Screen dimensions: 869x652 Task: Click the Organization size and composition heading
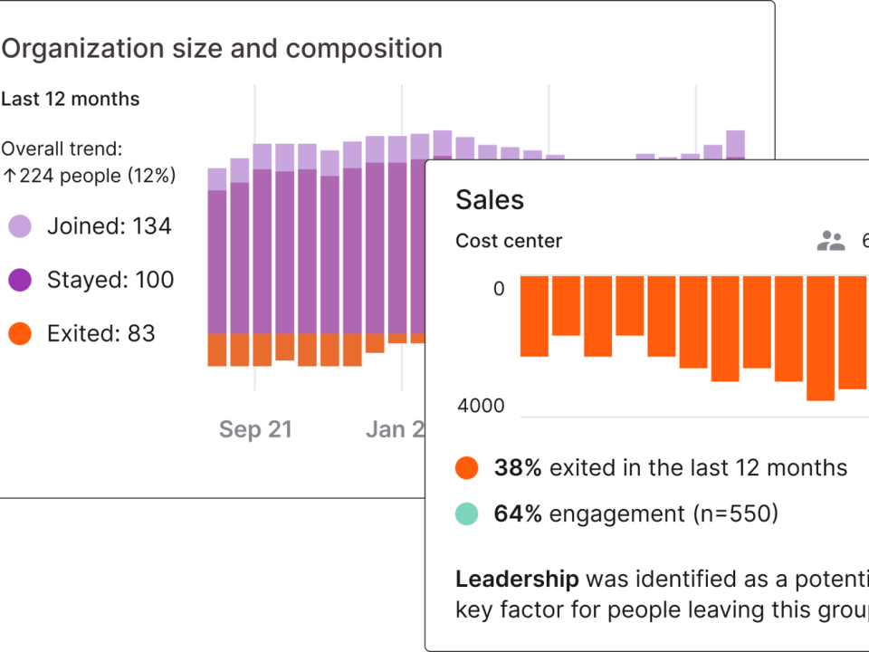point(222,49)
